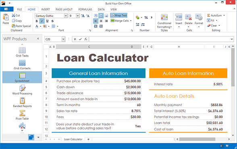The width and height of the screenshot is (237, 149).
Task: Click the Fill button in Editing
Action: pyautogui.click(x=210, y=21)
